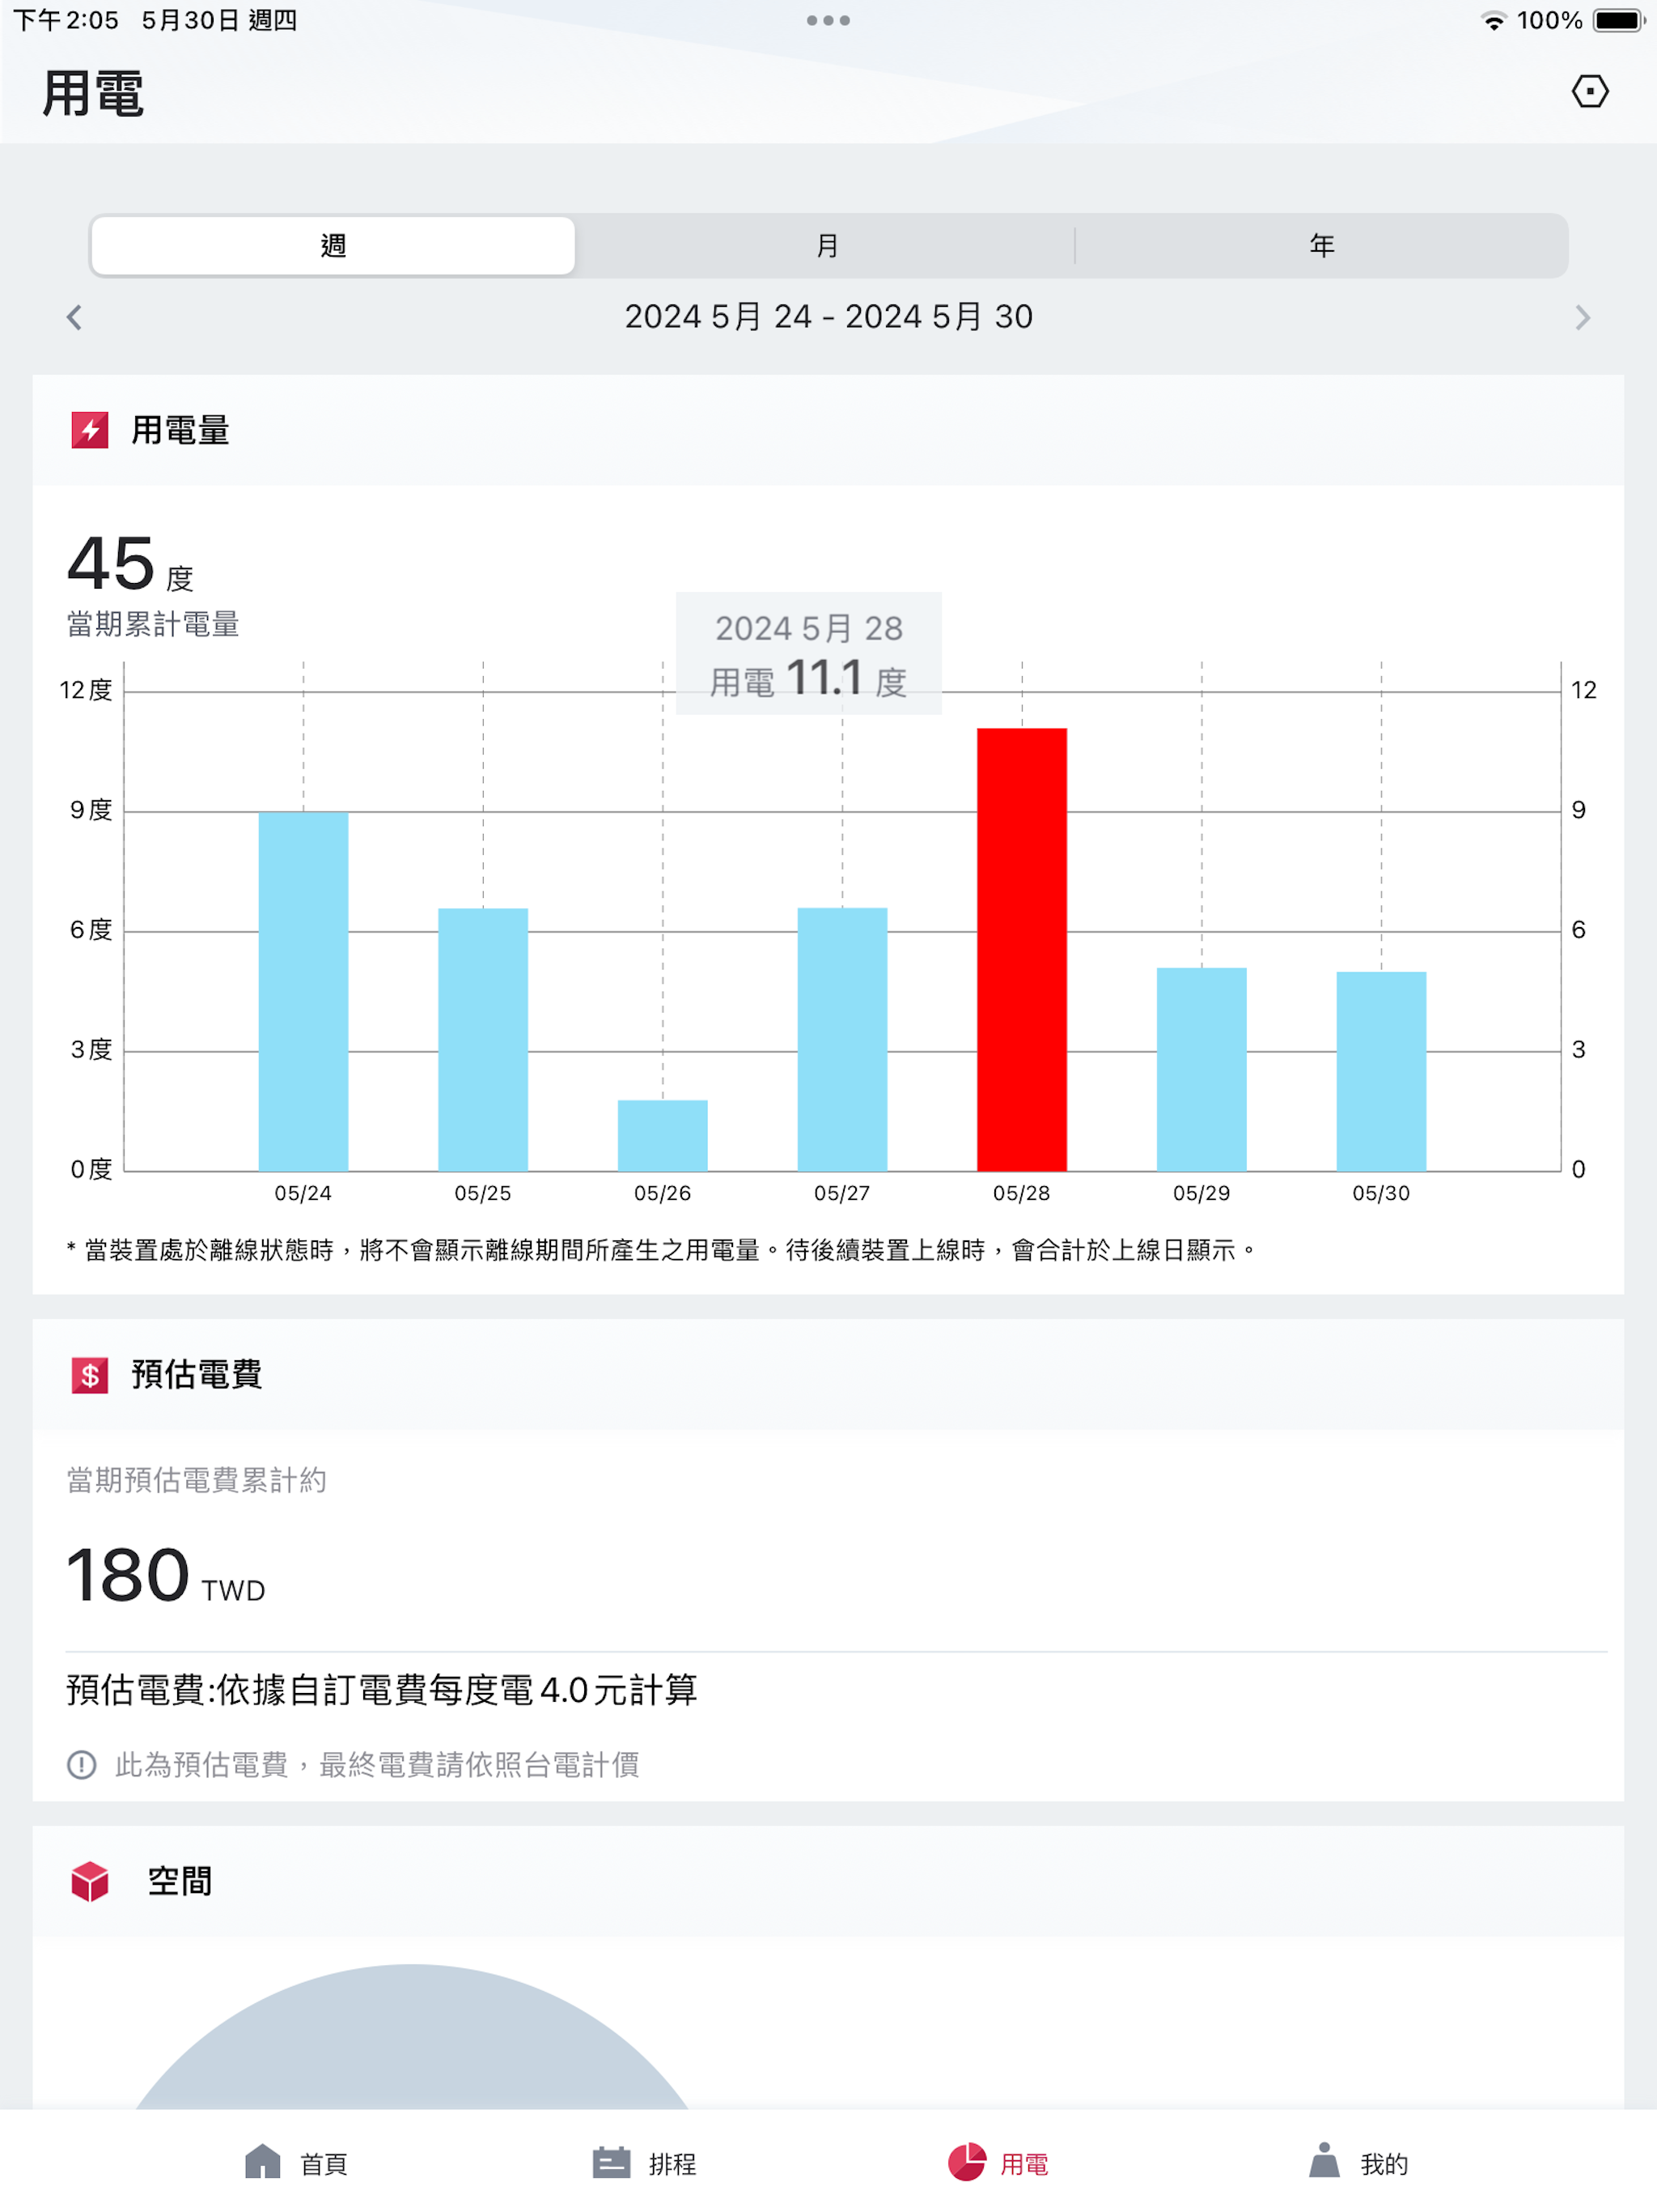Tap the date range 2024 5月 24 - 2024 5月 30
The width and height of the screenshot is (1657, 2212).
click(828, 317)
